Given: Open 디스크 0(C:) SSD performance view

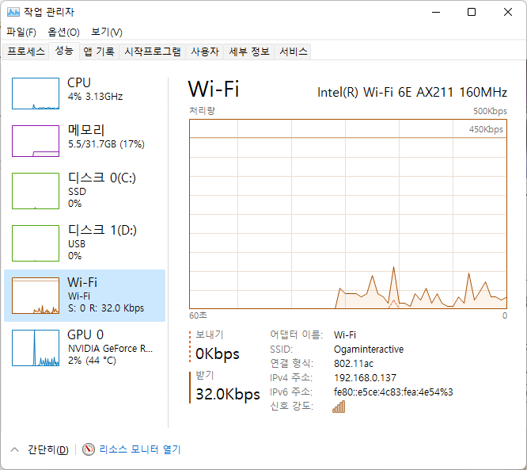Looking at the screenshot, I should click(36, 190).
